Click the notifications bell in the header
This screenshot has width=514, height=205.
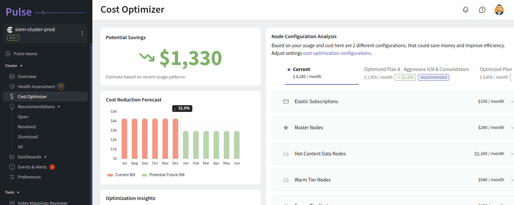click(466, 9)
